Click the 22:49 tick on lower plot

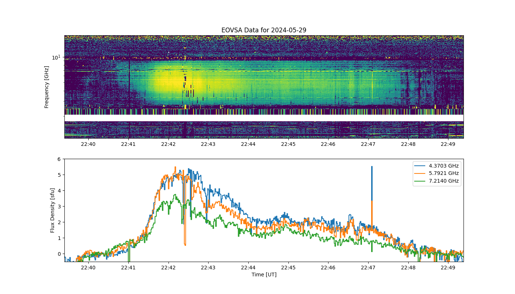click(448, 268)
